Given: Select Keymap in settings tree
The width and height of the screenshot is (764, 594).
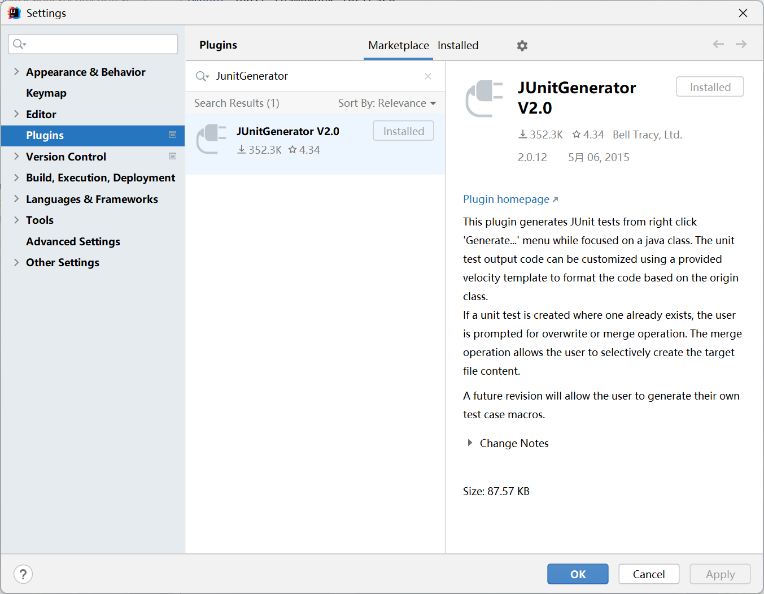Looking at the screenshot, I should coord(46,93).
